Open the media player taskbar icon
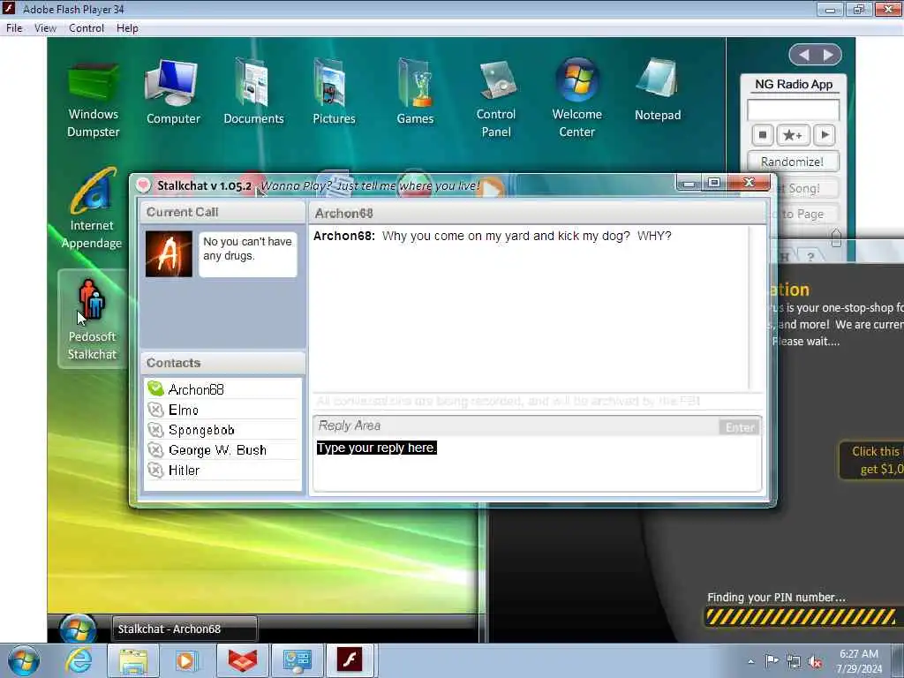The height and width of the screenshot is (678, 904). click(187, 660)
